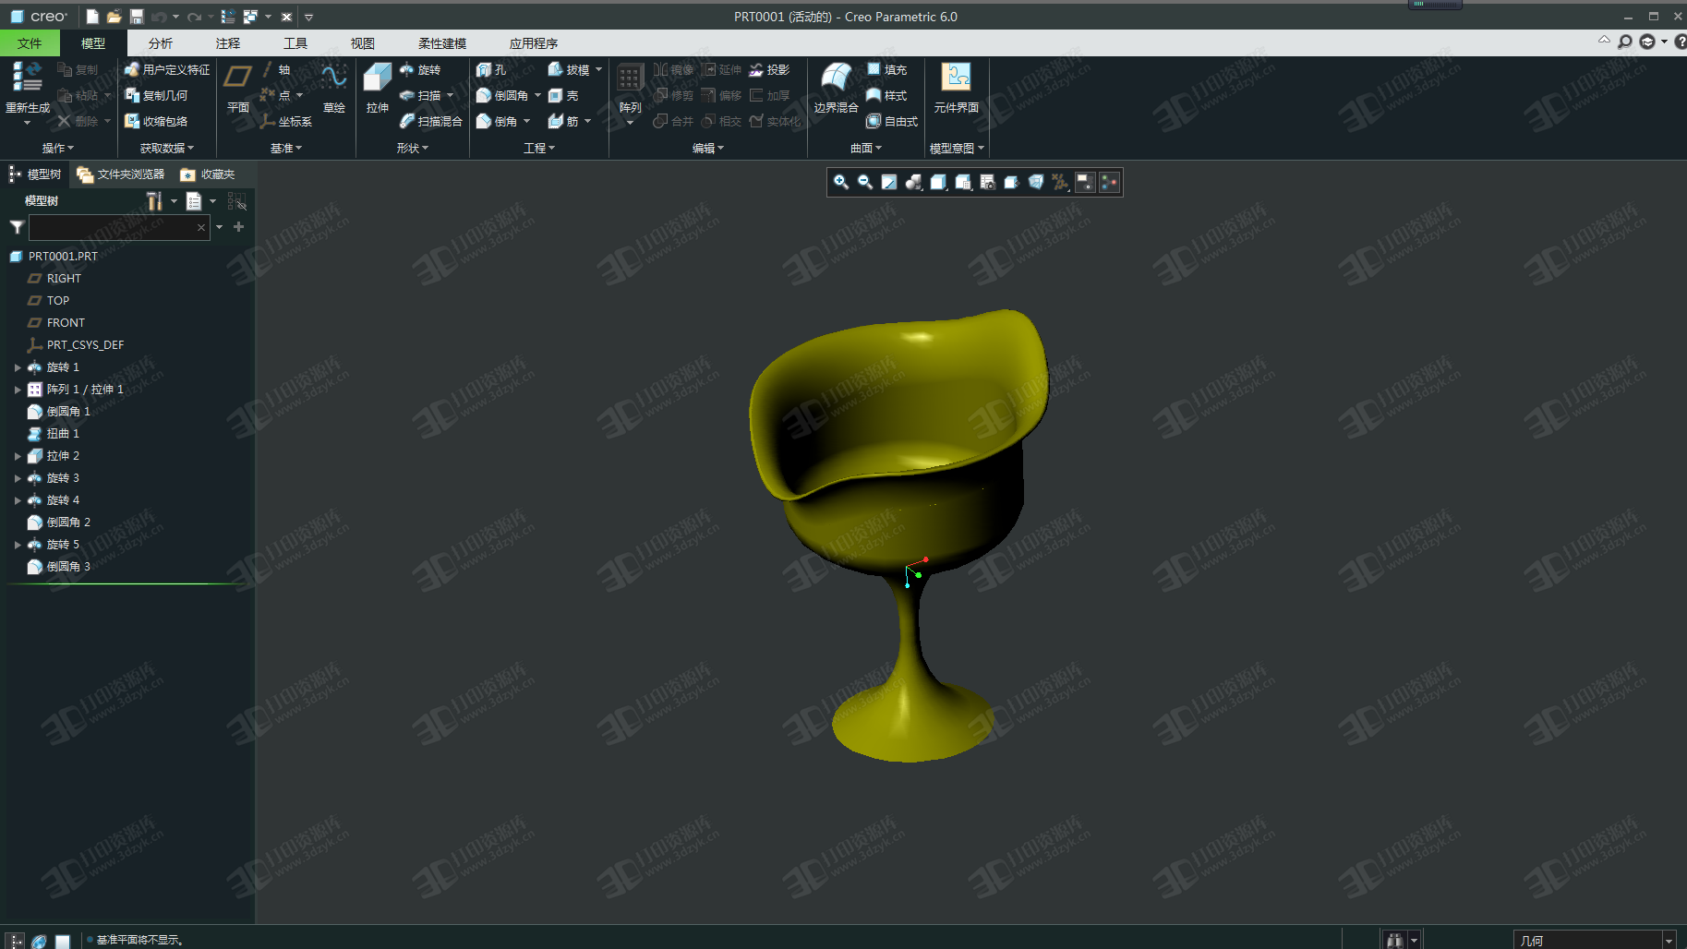Open the 工程 group dropdown
1687x949 pixels.
point(539,148)
